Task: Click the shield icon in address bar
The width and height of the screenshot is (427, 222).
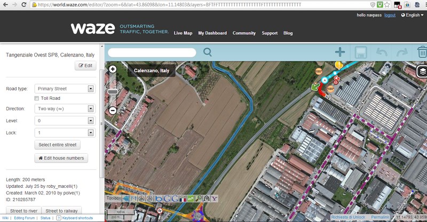Action: tap(373, 5)
